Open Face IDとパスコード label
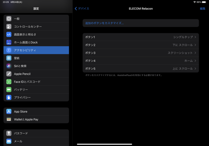The height and width of the screenshot is (146, 209). tap(27, 82)
